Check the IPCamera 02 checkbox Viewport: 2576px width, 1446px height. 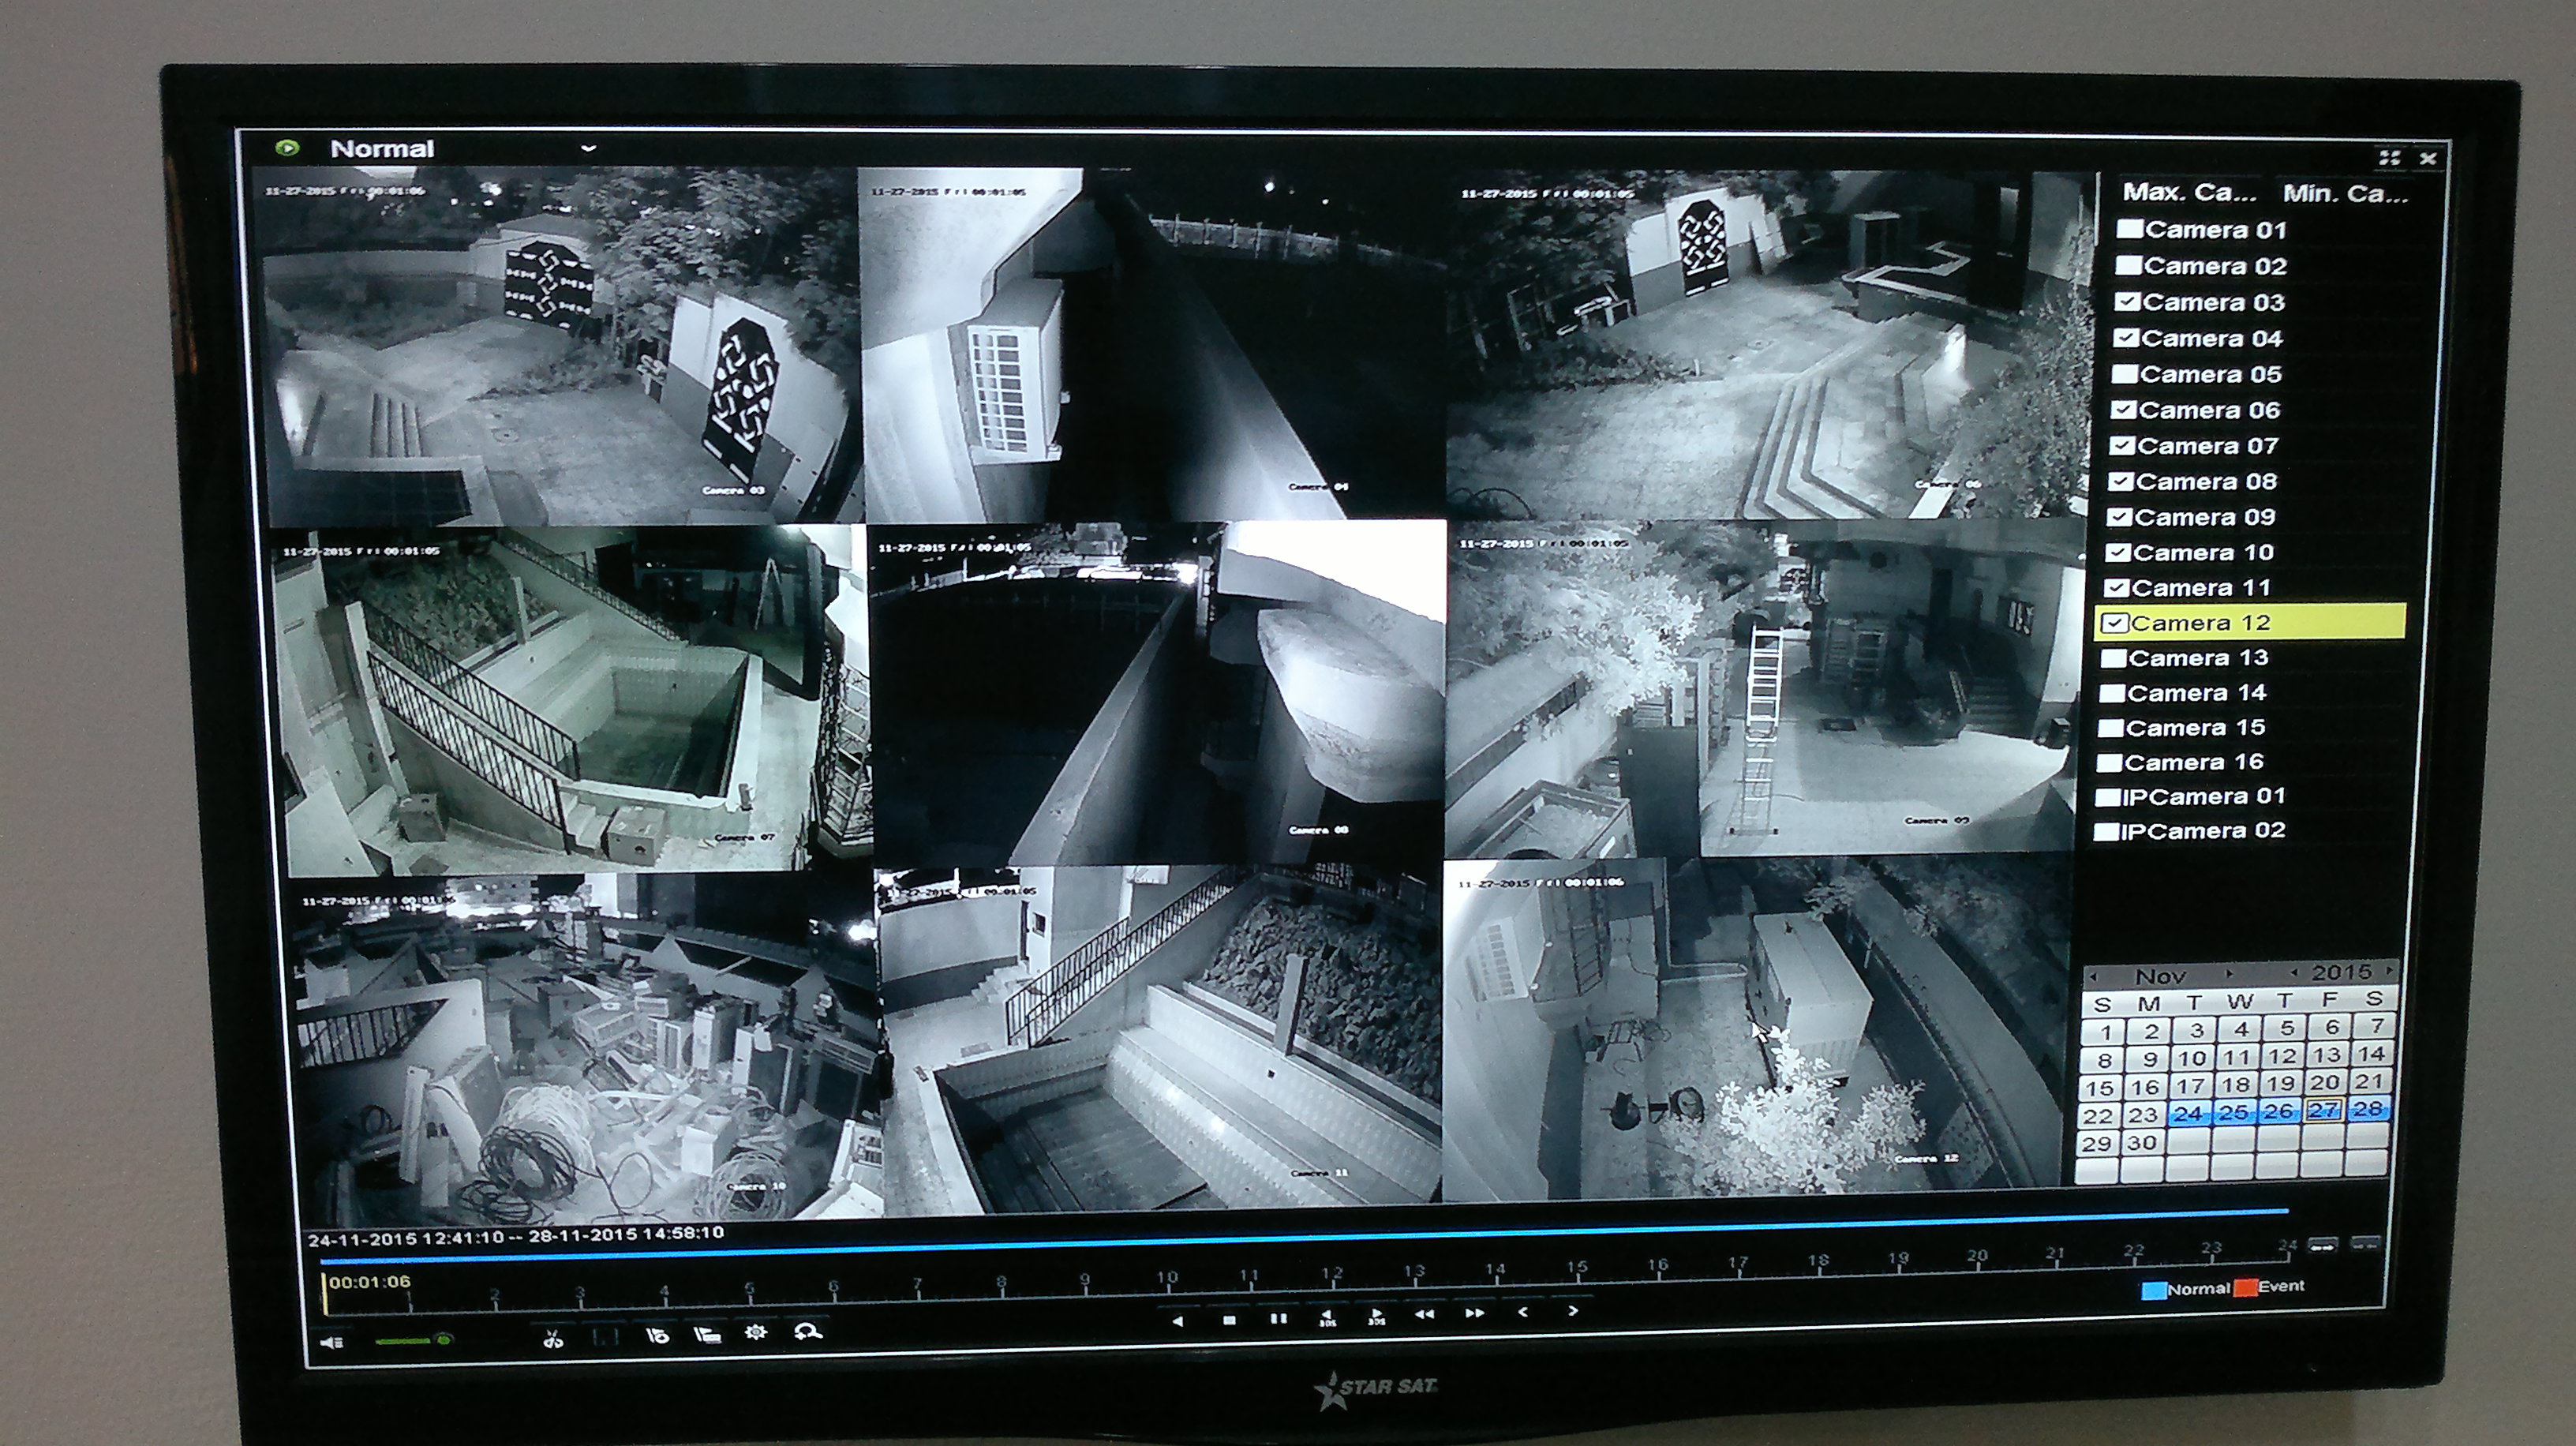[2106, 832]
